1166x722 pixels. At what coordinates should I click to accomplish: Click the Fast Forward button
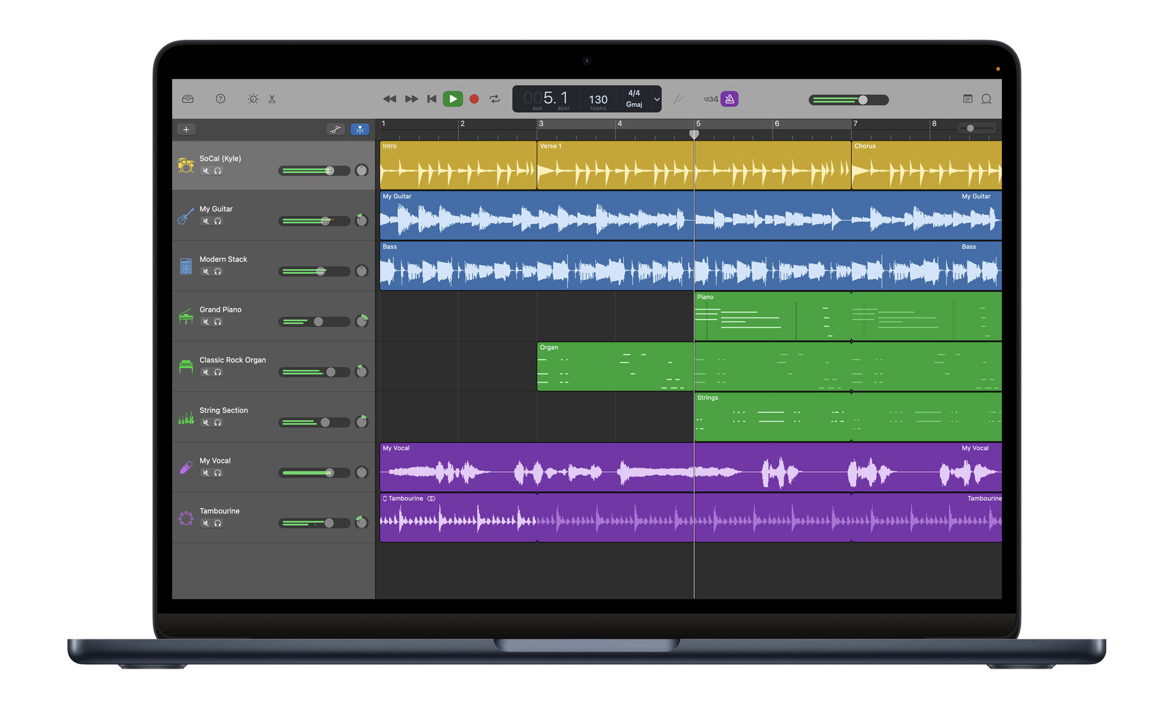(411, 99)
